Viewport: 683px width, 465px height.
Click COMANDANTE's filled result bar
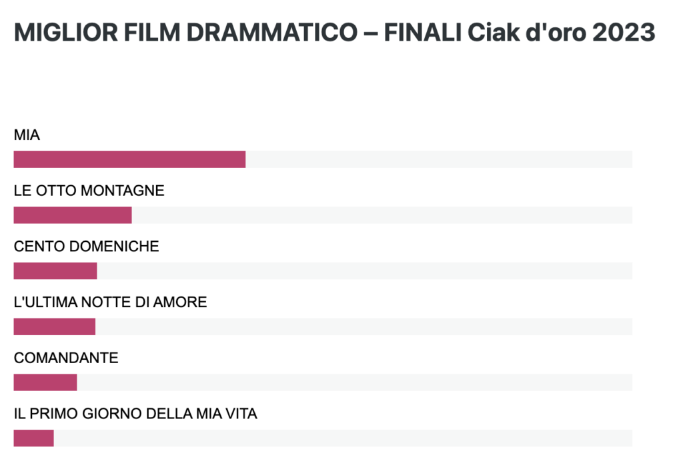pos(45,382)
